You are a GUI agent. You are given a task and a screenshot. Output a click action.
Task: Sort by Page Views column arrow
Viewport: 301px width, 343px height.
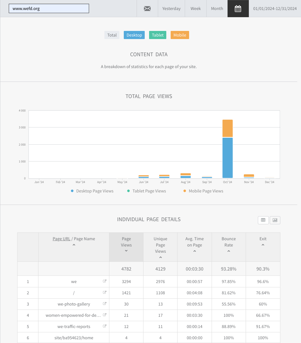126,251
